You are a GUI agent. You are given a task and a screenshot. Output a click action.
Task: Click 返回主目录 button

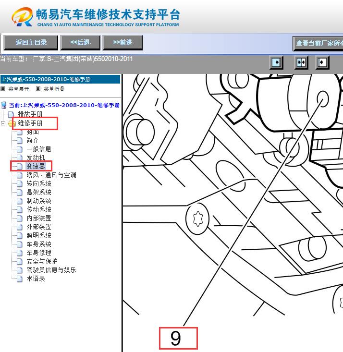tap(31, 43)
